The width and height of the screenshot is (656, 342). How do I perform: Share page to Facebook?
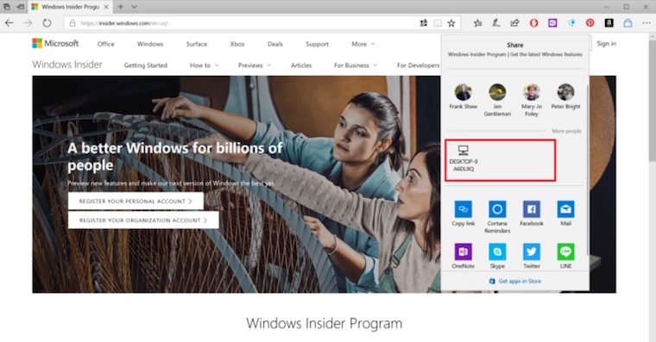[532, 209]
